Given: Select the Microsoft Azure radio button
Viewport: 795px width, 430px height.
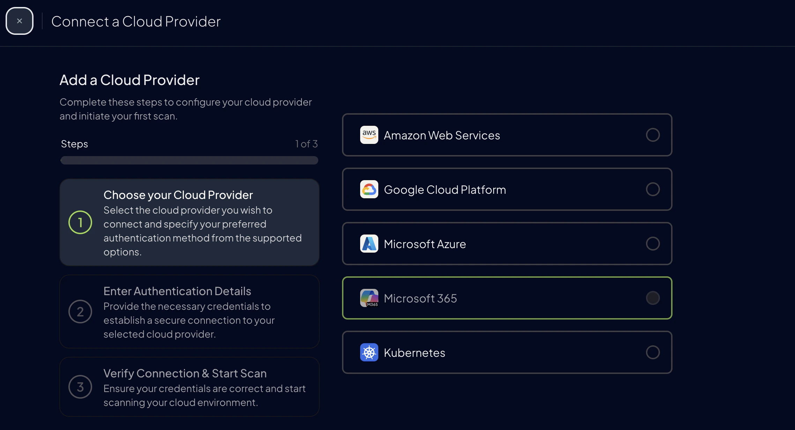Looking at the screenshot, I should tap(653, 244).
